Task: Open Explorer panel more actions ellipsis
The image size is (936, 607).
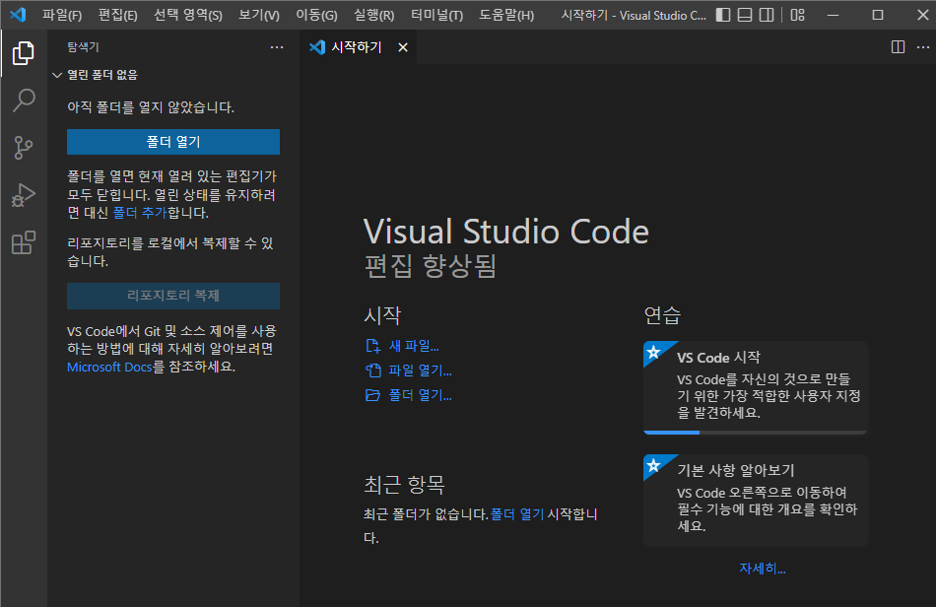Action: tap(277, 47)
